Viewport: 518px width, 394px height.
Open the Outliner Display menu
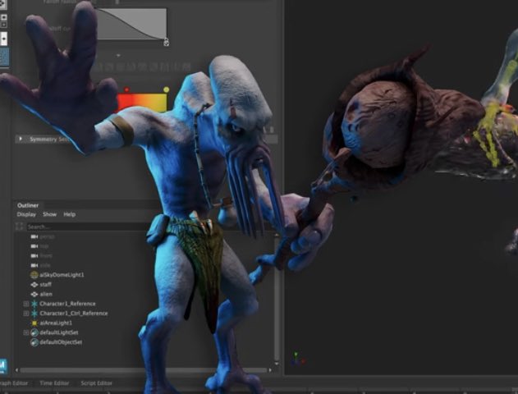(26, 214)
